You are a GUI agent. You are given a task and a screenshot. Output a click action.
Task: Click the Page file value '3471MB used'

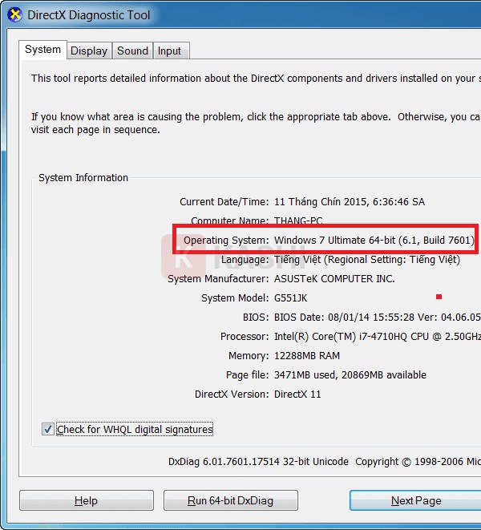click(x=350, y=375)
